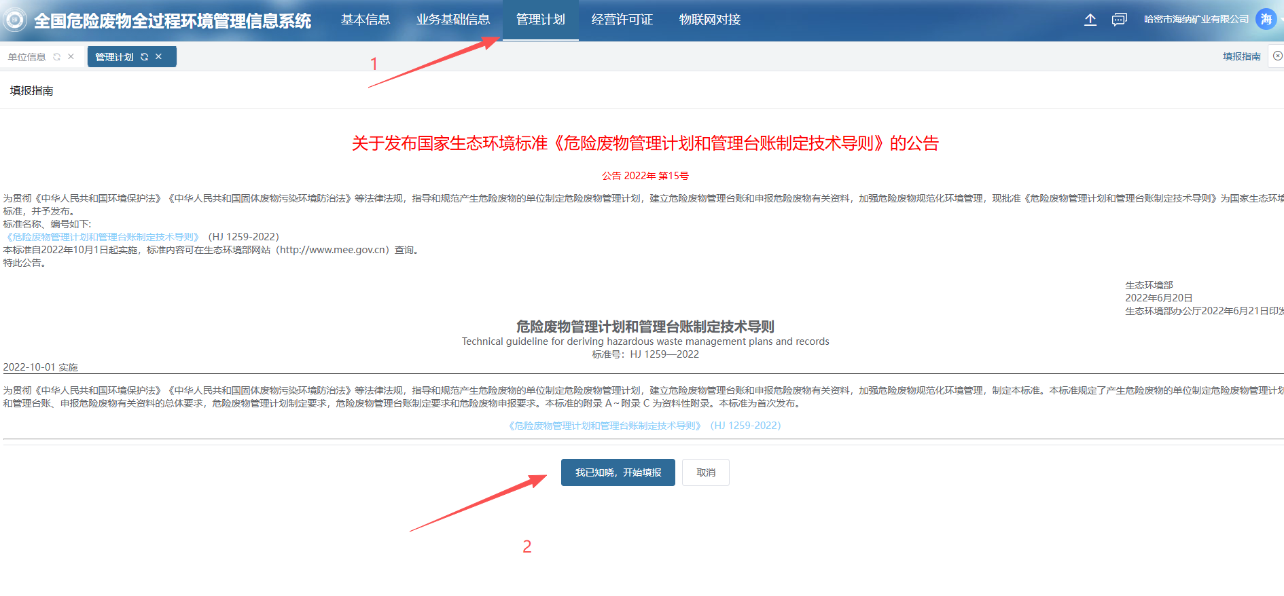Open the first 危险废物管理计划和管理台账制定技术导则 link
This screenshot has height=596, width=1284.
click(x=103, y=237)
